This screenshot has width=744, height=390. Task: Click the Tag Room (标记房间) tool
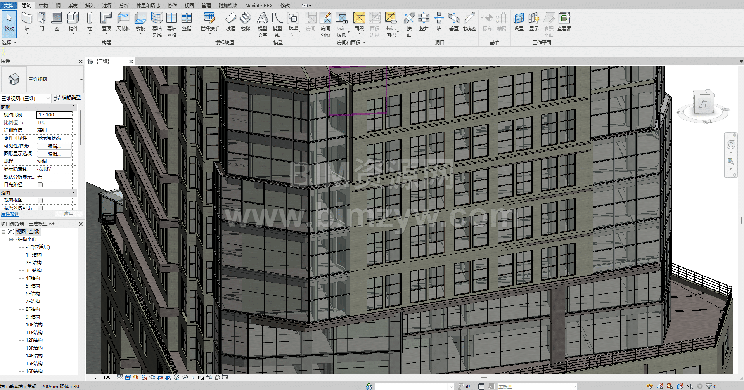coord(342,24)
